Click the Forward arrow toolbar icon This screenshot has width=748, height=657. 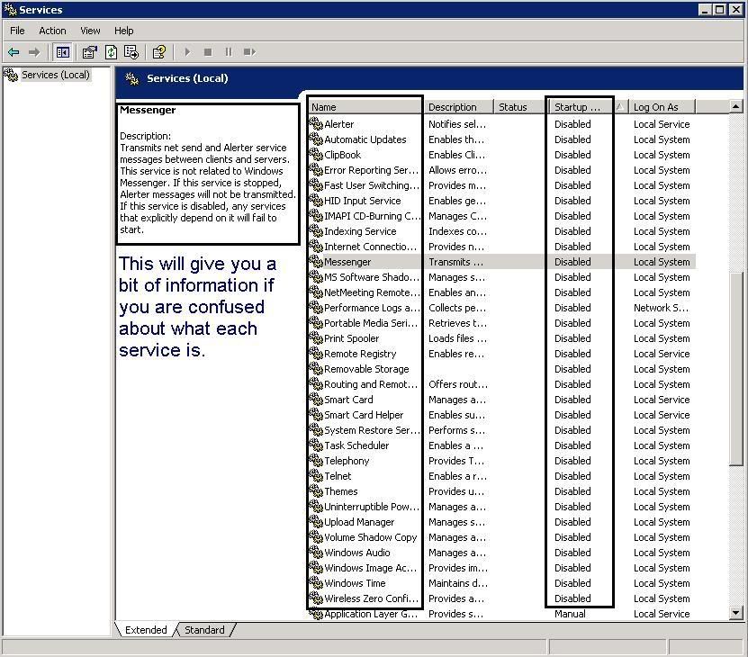34,52
